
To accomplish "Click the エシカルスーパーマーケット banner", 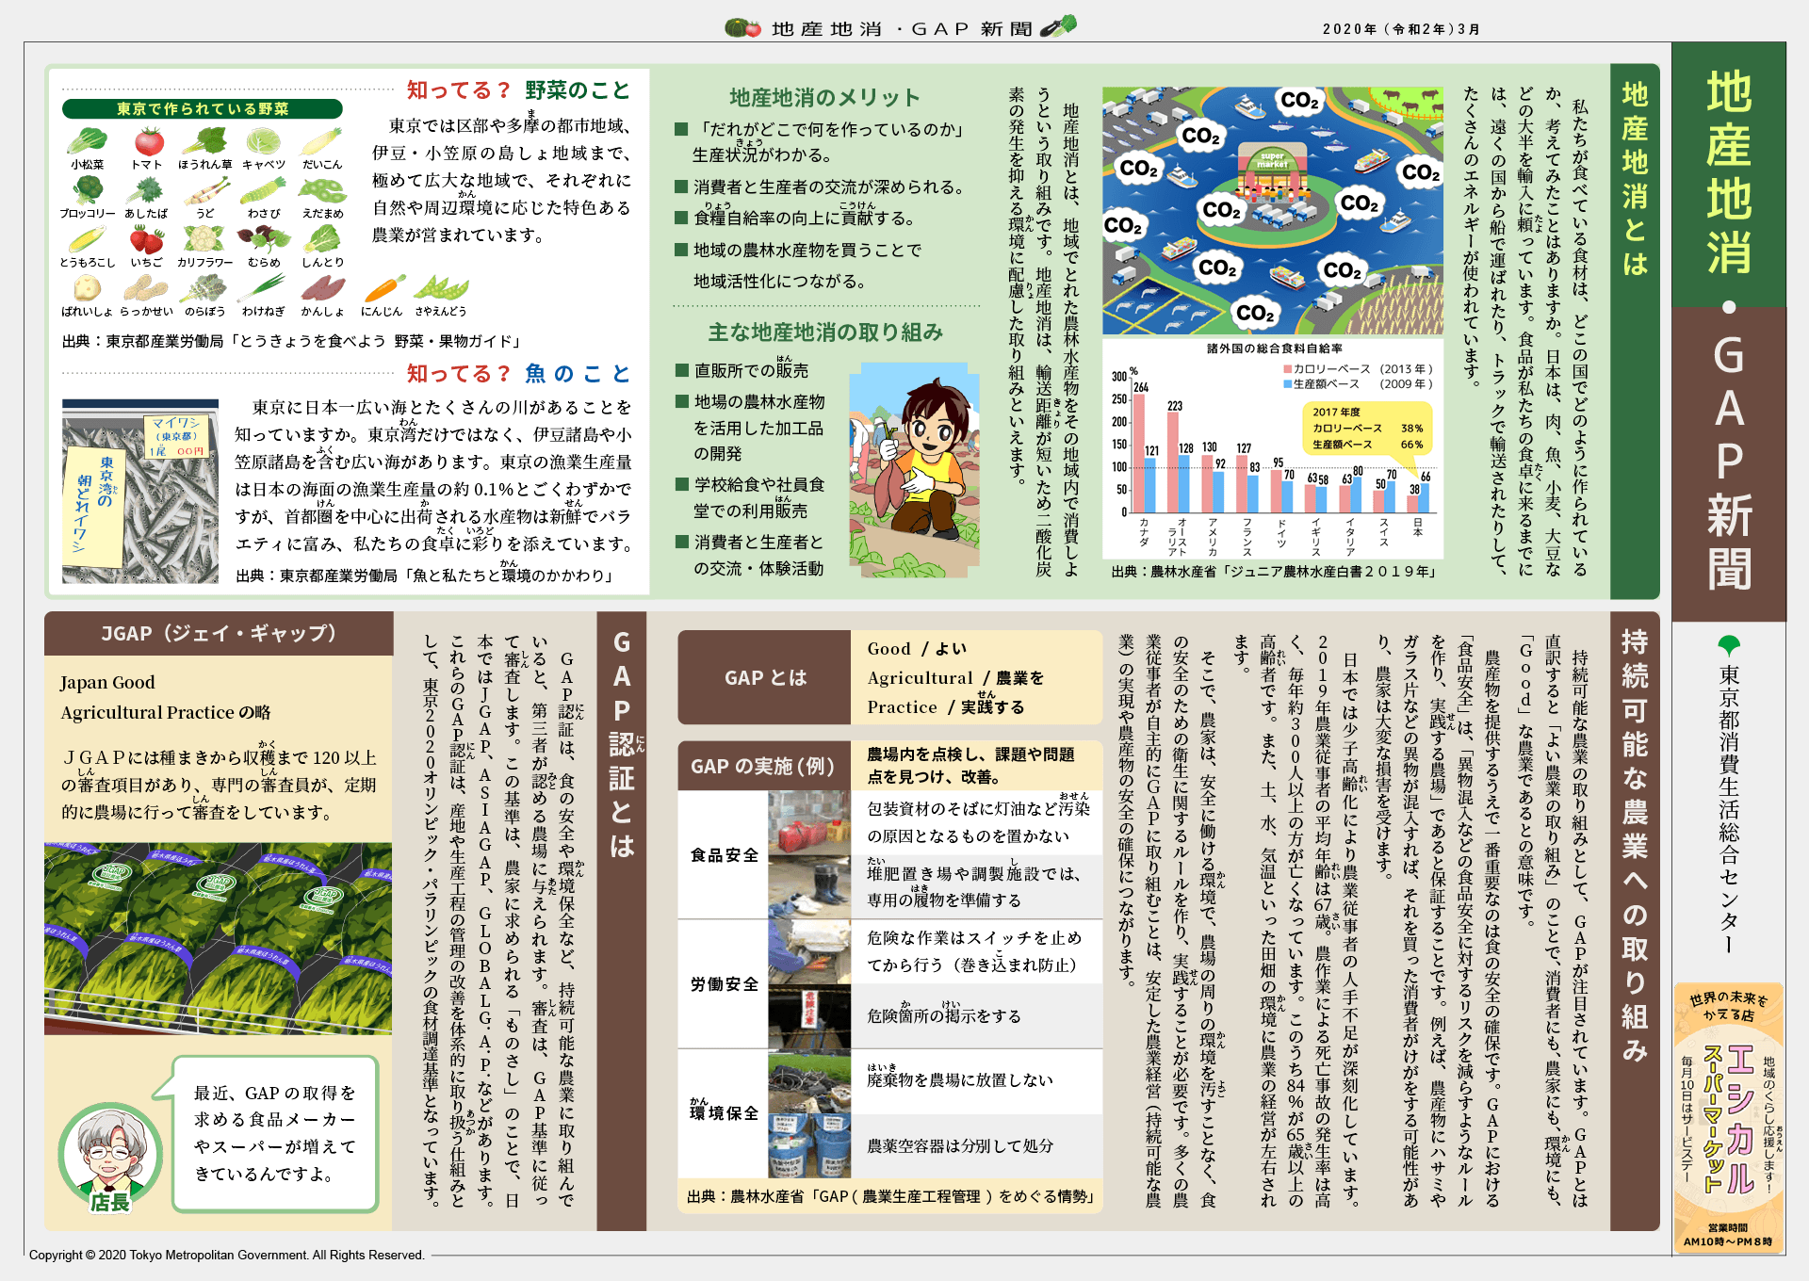I will (1729, 1118).
